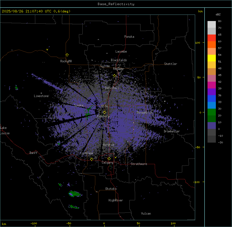Click the Blackfalds label
The height and width of the screenshot is (227, 232).
(x=119, y=60)
